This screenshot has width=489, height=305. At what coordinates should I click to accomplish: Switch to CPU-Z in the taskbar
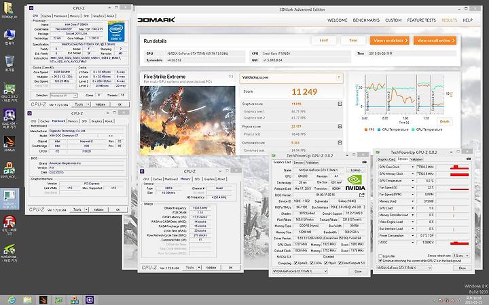point(90,300)
